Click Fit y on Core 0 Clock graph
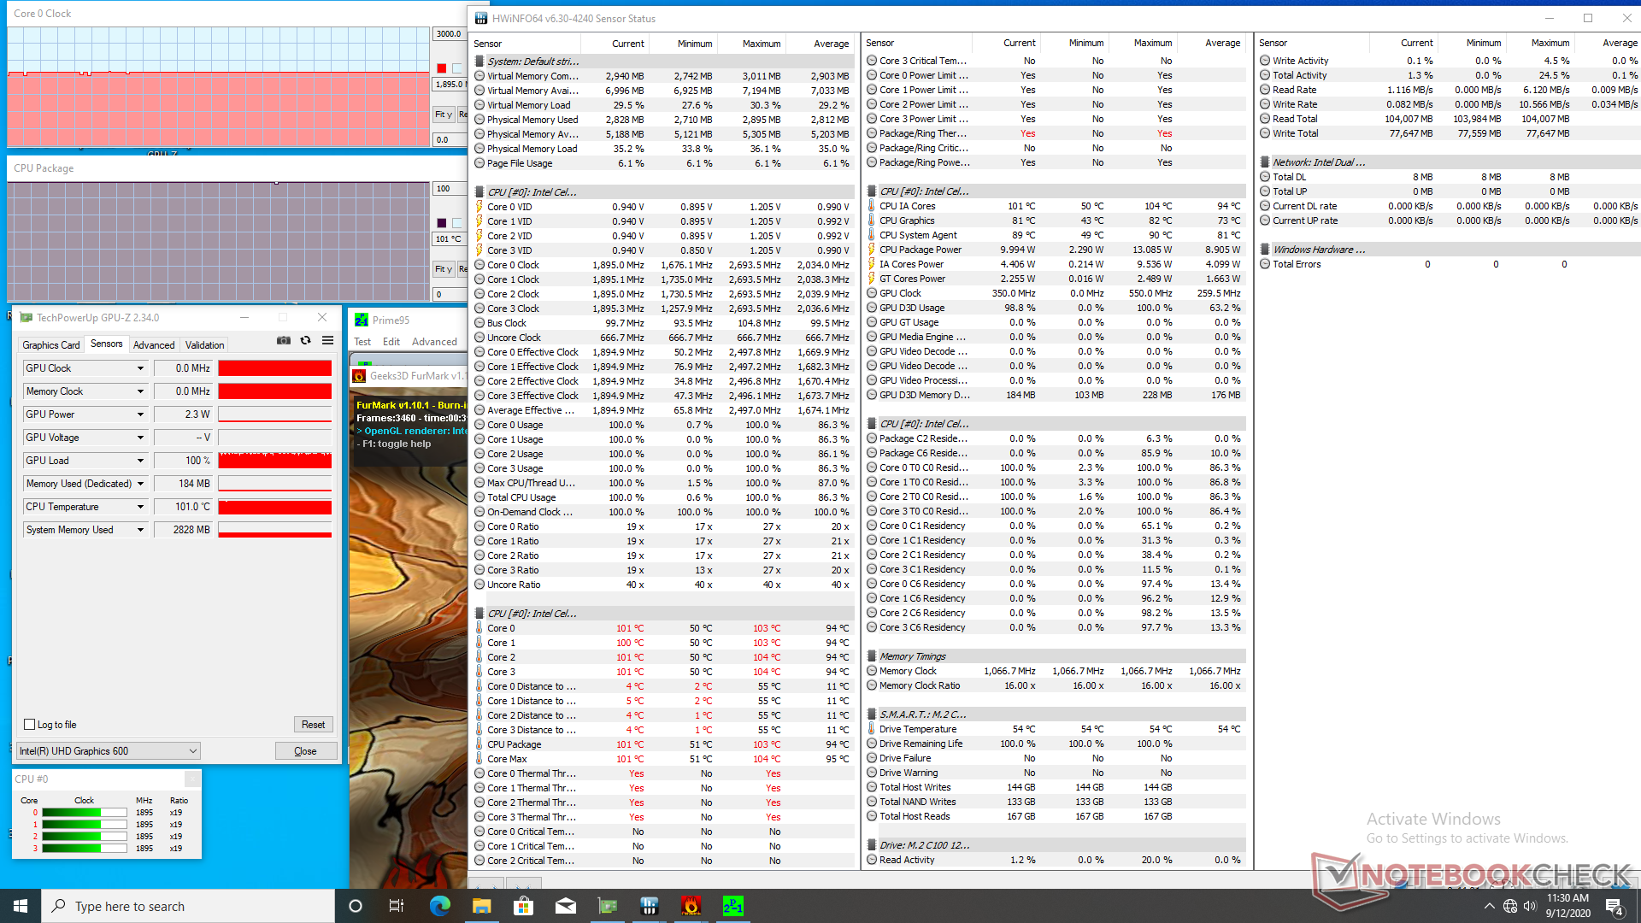This screenshot has height=923, width=1641. point(443,115)
